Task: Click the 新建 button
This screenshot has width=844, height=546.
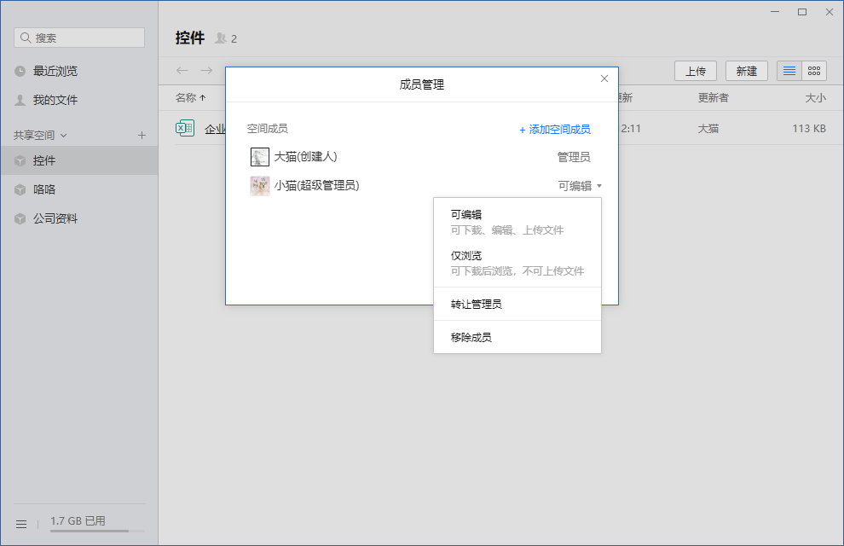Action: click(746, 71)
